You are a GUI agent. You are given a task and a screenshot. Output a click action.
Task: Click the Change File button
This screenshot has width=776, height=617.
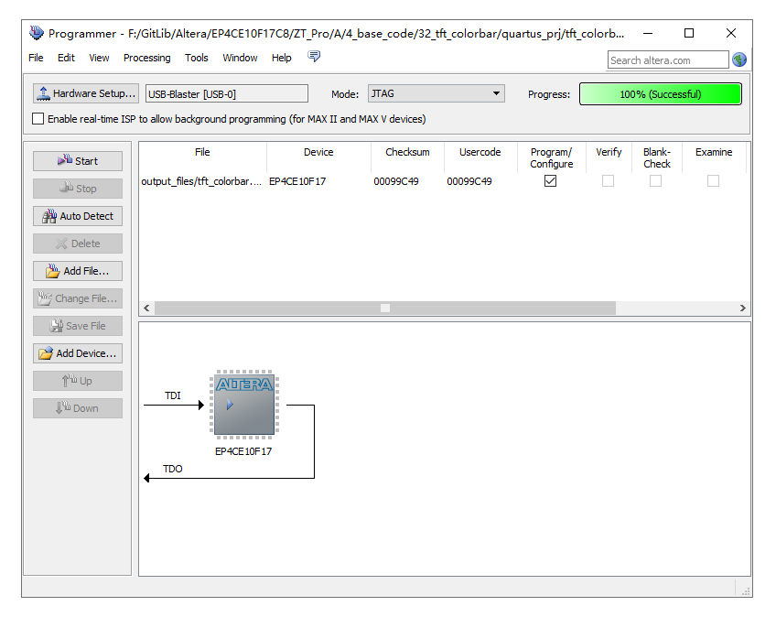[78, 298]
